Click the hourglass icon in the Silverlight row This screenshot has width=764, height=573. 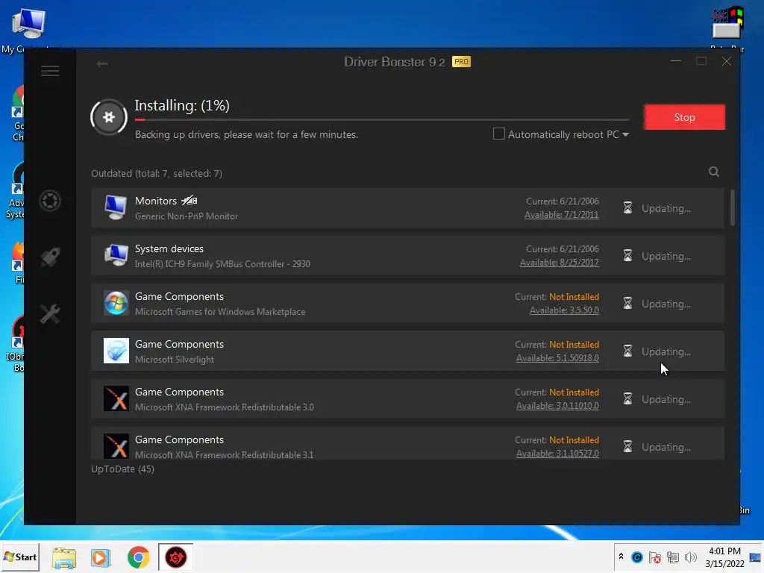627,351
